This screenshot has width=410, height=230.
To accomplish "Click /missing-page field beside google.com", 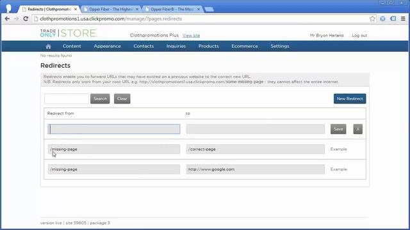I will click(x=114, y=169).
